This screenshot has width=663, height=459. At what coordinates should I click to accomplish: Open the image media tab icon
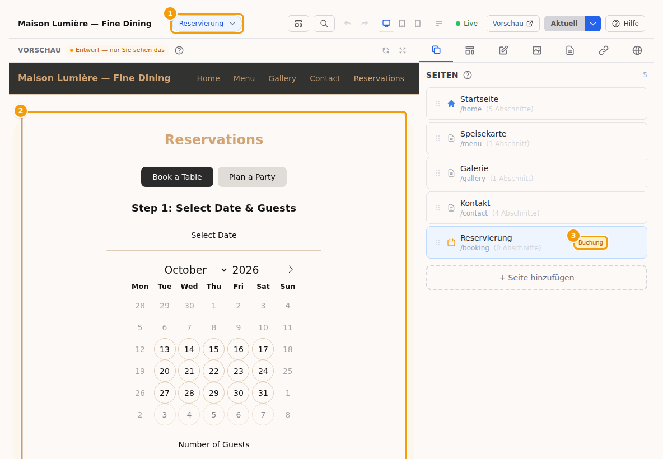536,50
